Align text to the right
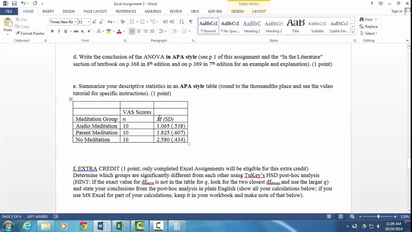The width and height of the screenshot is (412, 232). tap(146, 31)
